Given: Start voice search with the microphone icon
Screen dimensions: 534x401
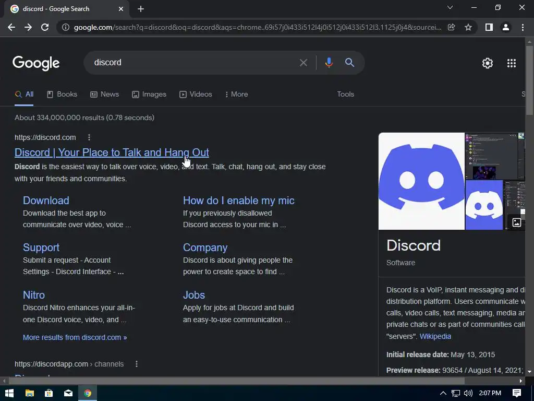Looking at the screenshot, I should click(329, 63).
